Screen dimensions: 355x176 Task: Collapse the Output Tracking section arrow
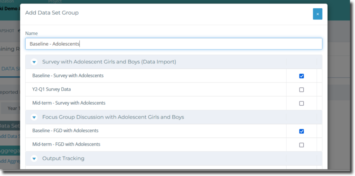pyautogui.click(x=34, y=159)
